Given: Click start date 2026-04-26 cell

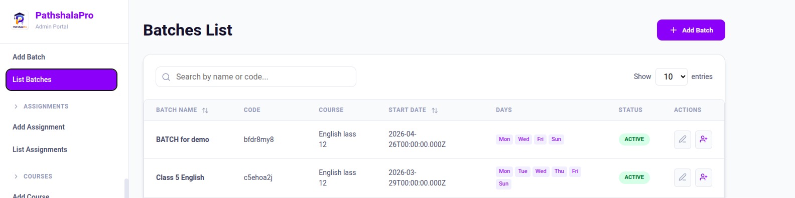Looking at the screenshot, I should tap(417, 139).
